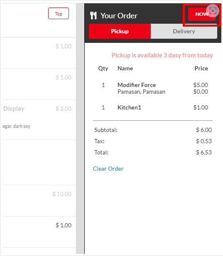This screenshot has height=256, width=223.
Task: Click the Your Order heading
Action: pos(119,16)
